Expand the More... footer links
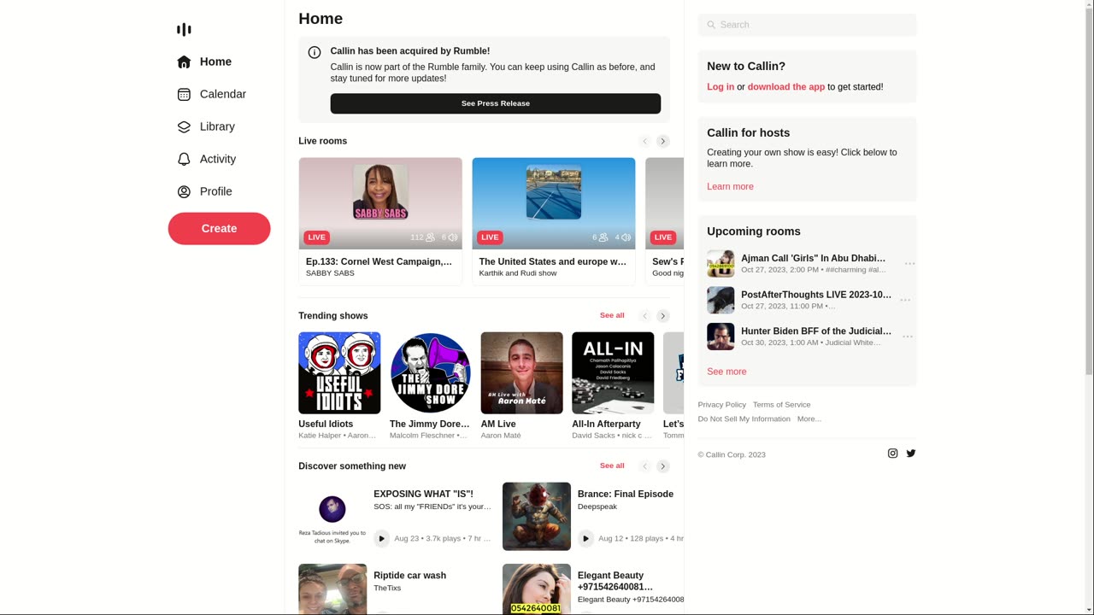The image size is (1094, 615). pos(809,419)
